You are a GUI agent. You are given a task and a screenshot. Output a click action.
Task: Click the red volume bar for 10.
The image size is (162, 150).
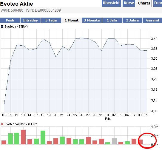pos(4,142)
